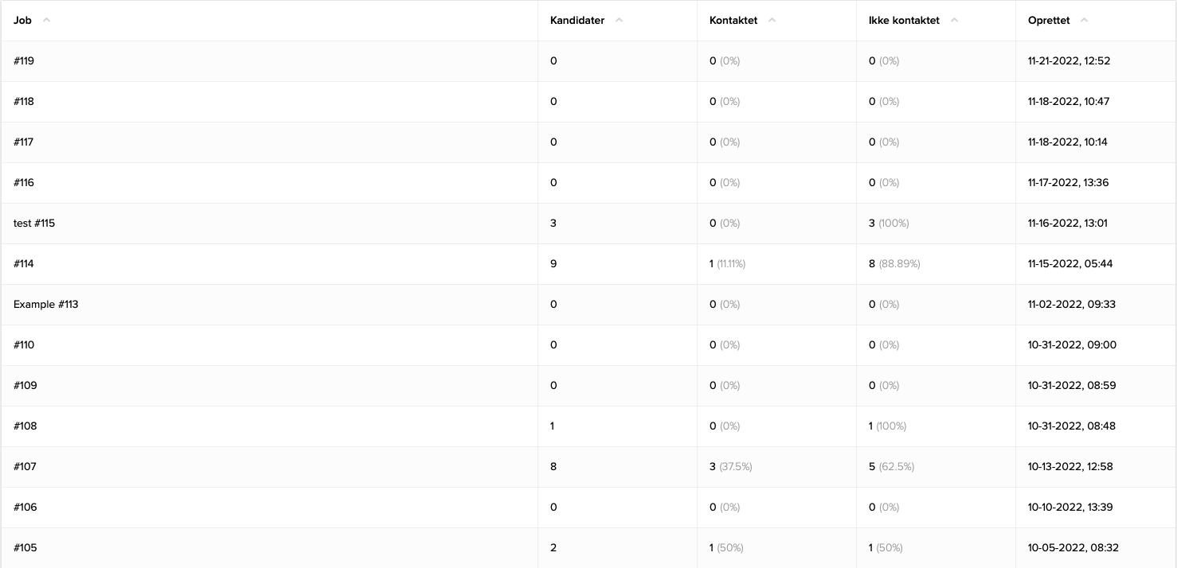Select job #110 in the list

(23, 344)
